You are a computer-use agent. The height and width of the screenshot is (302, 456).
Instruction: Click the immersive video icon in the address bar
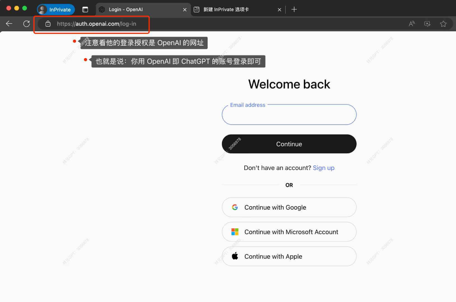coord(427,24)
